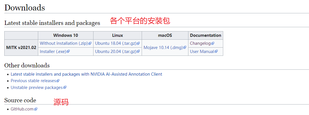Click the MITK v2021.02 row header

pyautogui.click(x=21, y=48)
